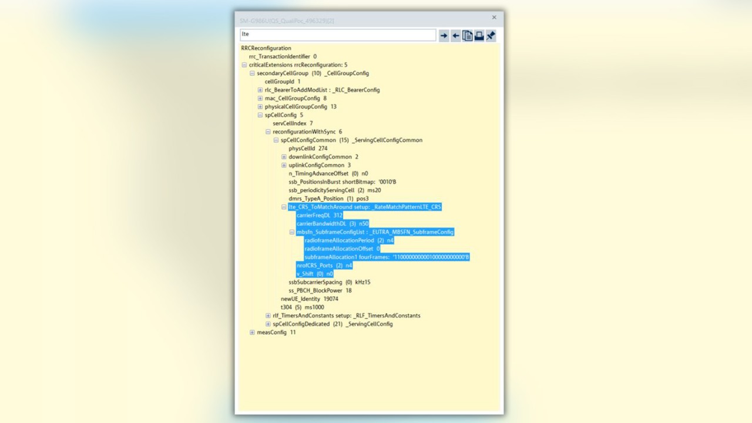This screenshot has width=752, height=423.
Task: Expand spCellConfigDedicated node
Action: (268, 324)
